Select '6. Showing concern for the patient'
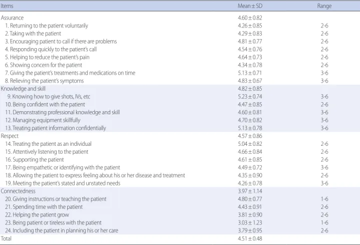This screenshot has height=245, width=360. (44, 65)
